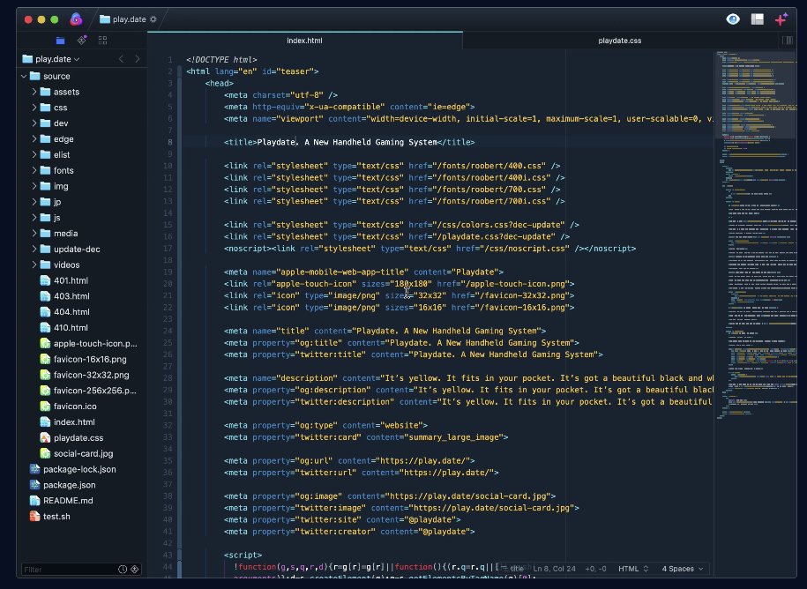Viewport: 807px width, 589px height.
Task: Select favicon-32x32.png file
Action: (82, 375)
